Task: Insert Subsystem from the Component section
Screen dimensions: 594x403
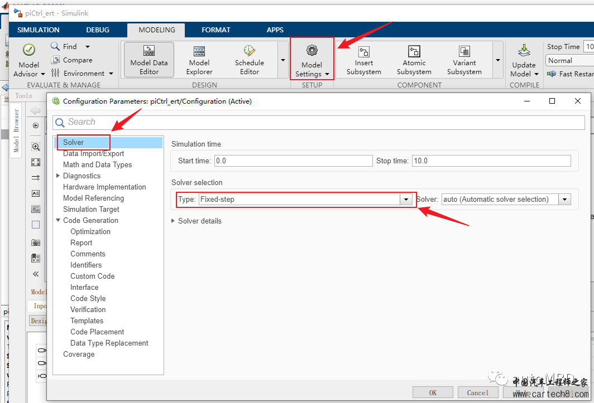Action: pos(363,60)
